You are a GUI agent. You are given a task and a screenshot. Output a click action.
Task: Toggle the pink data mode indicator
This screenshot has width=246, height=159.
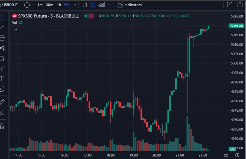pos(91,16)
